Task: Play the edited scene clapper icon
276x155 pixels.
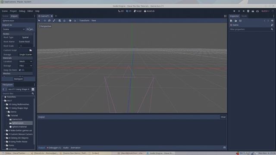Action: [253, 11]
